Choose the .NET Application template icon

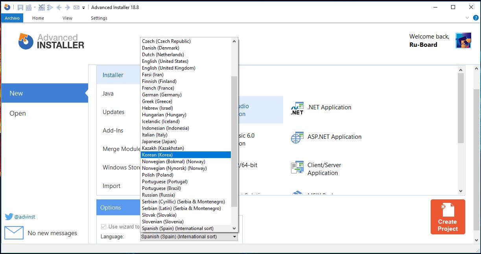pos(297,108)
